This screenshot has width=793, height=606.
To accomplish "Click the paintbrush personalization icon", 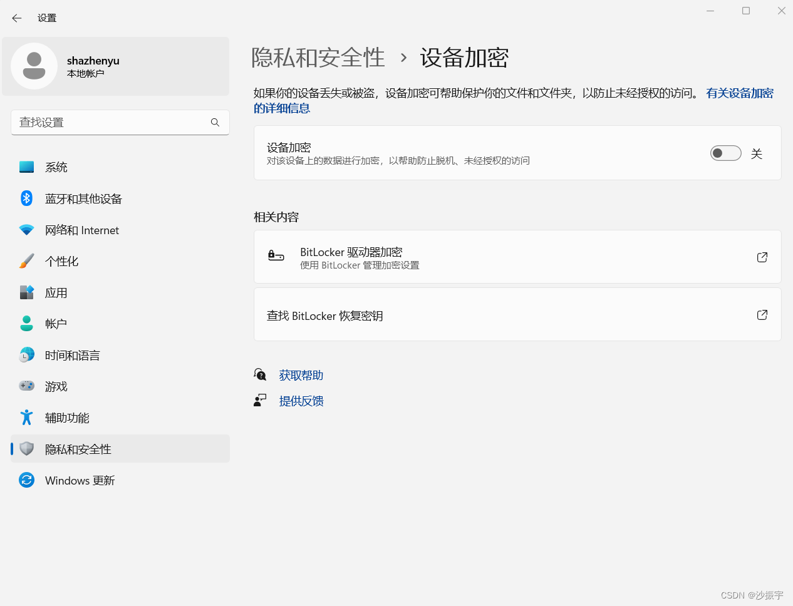I will point(26,261).
